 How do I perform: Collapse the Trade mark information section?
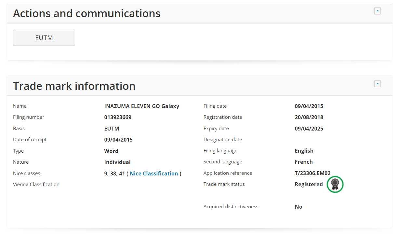pyautogui.click(x=377, y=84)
